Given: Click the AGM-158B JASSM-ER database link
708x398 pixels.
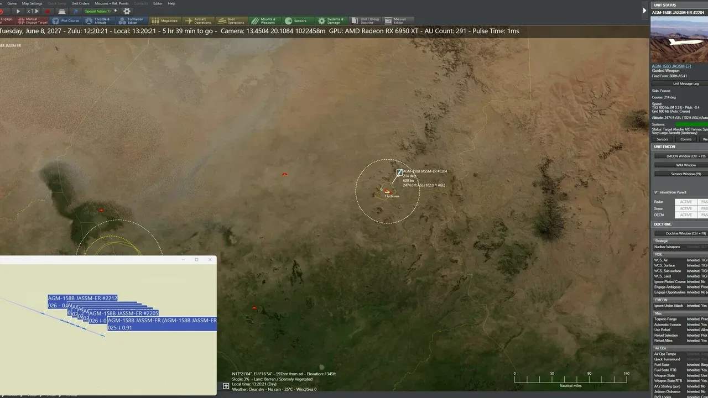Looking at the screenshot, I should click(671, 66).
